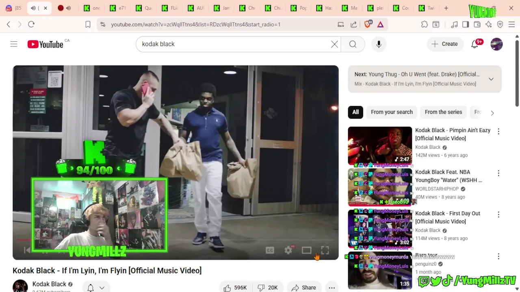
Task: Open Leo AI sparkle icon
Action: (489, 24)
